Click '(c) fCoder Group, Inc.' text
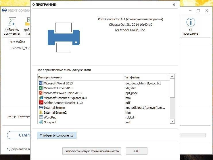The width and height of the screenshot is (213, 160). click(x=131, y=30)
